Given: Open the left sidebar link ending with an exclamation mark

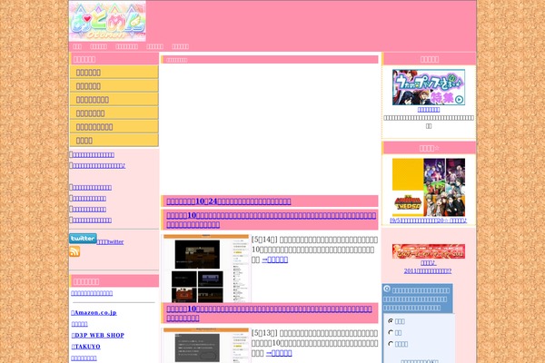Looking at the screenshot, I should [99, 166].
